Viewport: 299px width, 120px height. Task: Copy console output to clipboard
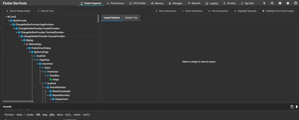click(x=292, y=107)
